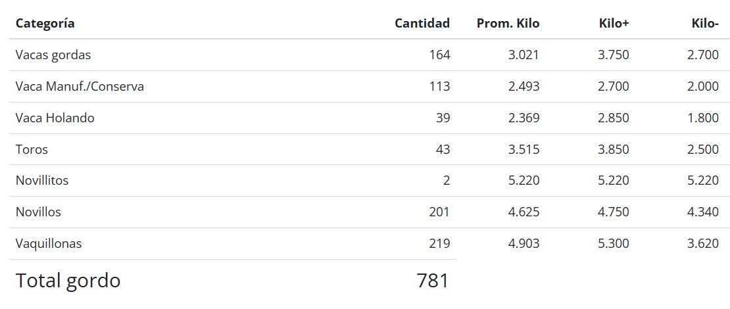
Task: Click the Cantidad column header
Action: 422,24
